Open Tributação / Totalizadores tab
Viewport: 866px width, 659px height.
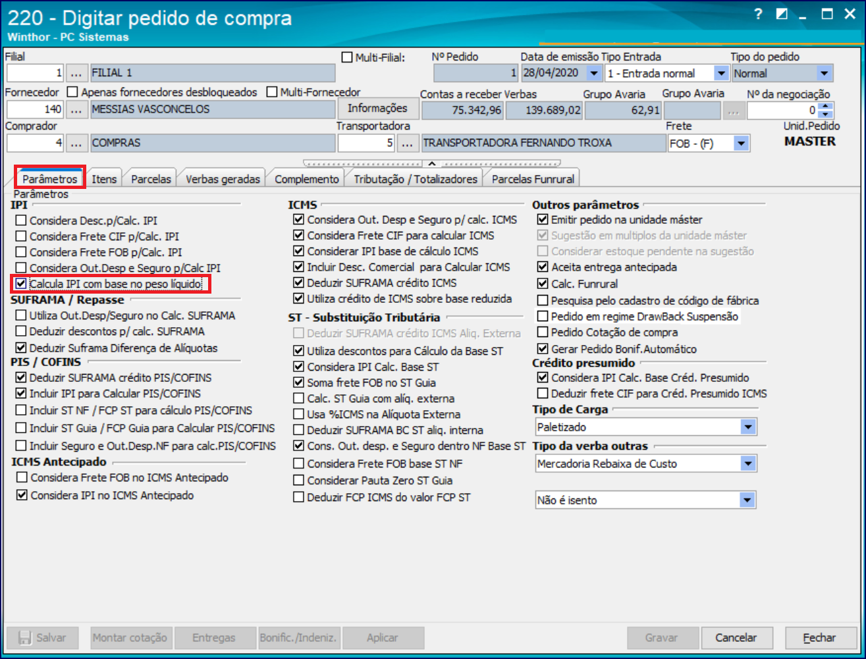(416, 179)
